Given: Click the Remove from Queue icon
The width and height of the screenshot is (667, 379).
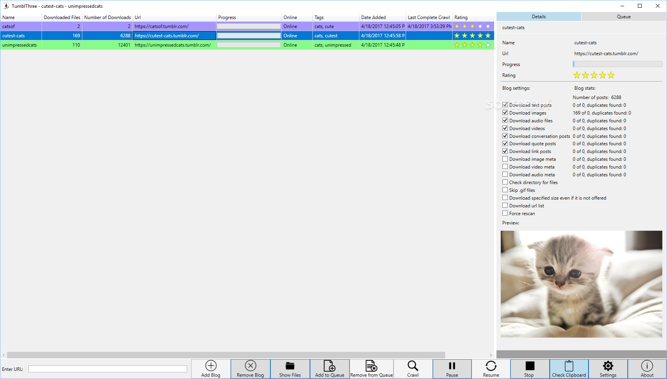Looking at the screenshot, I should click(371, 366).
